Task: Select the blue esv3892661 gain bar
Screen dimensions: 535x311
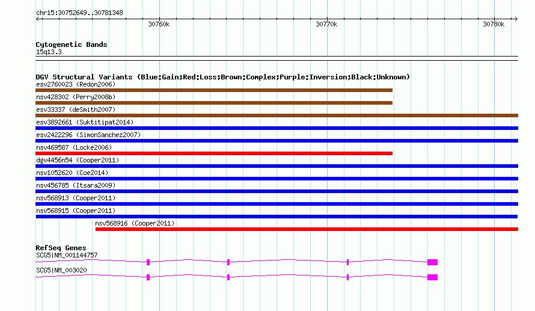Action: click(277, 128)
